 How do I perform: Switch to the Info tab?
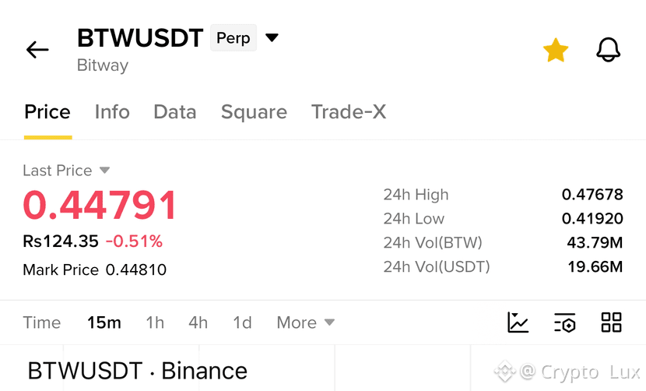(x=112, y=112)
